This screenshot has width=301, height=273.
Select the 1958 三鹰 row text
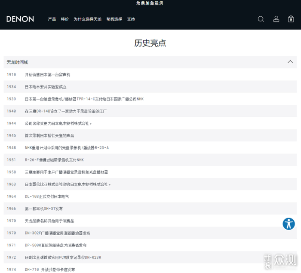(66, 172)
